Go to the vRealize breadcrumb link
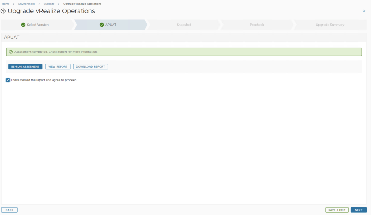Image resolution: width=371 pixels, height=215 pixels. 49,4
